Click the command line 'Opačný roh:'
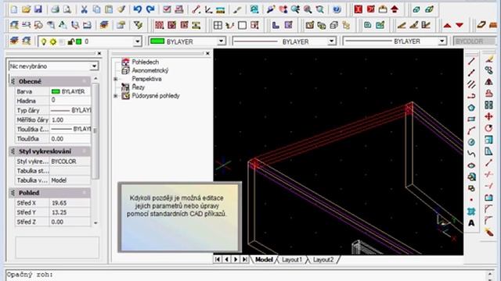The width and height of the screenshot is (501, 281). [30, 274]
